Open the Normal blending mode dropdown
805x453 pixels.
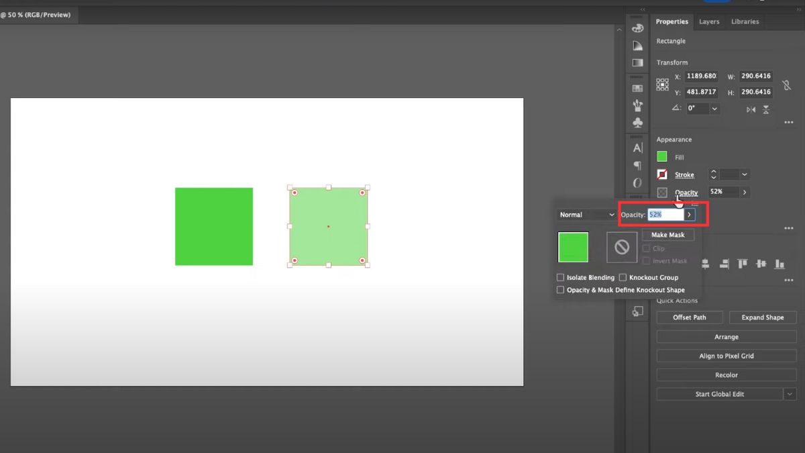click(586, 215)
